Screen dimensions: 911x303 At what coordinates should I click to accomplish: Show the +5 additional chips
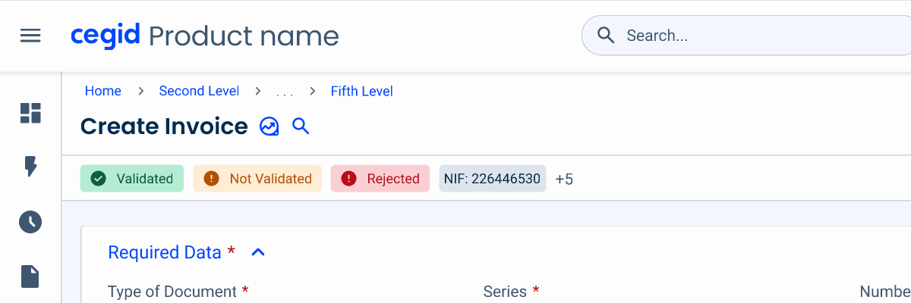[564, 180]
